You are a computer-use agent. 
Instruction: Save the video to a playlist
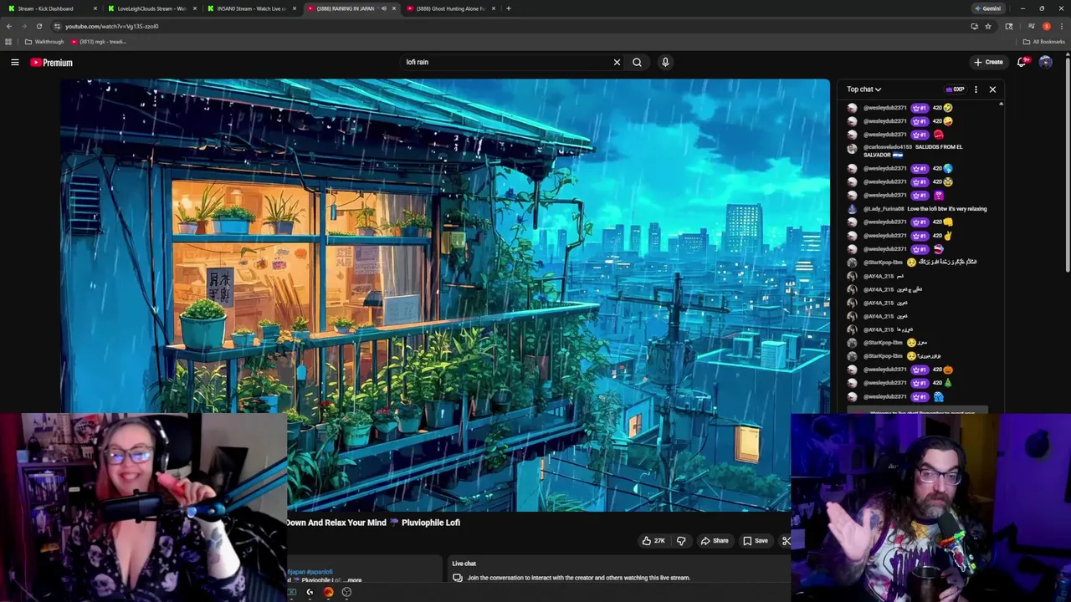tap(755, 541)
